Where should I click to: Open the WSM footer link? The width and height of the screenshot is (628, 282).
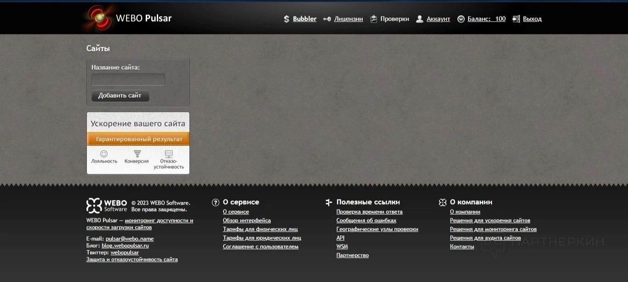point(342,247)
